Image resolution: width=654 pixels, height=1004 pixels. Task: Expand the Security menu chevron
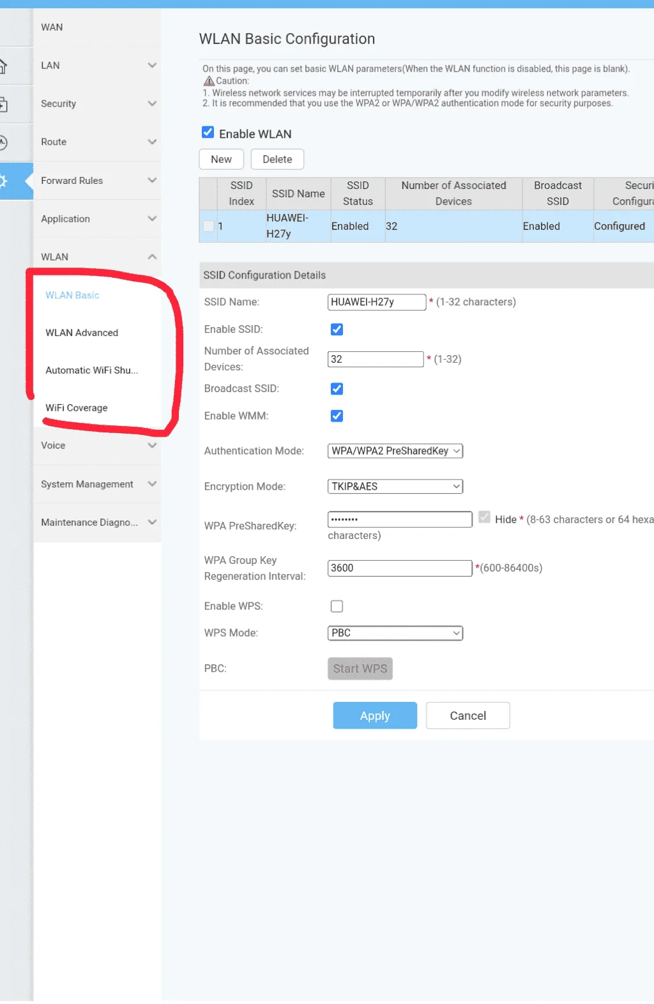coord(152,103)
